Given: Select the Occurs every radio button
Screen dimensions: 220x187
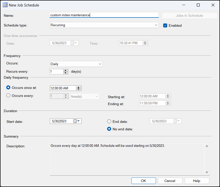Looking at the screenshot, I should (9, 95).
